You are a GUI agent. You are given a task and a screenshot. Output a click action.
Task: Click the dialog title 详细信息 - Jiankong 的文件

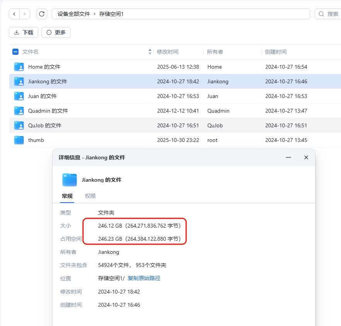[92, 157]
